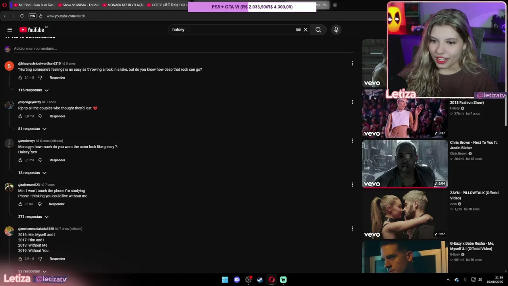
Task: Reply to bhagyashripatwardhan6210 with Responder
Action: coord(57,78)
